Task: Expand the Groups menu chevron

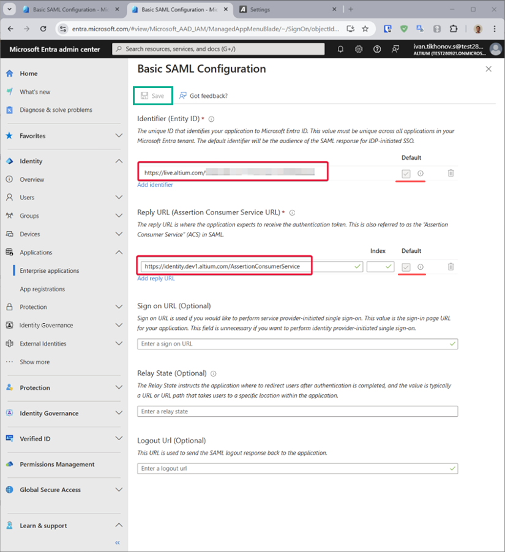Action: (119, 215)
